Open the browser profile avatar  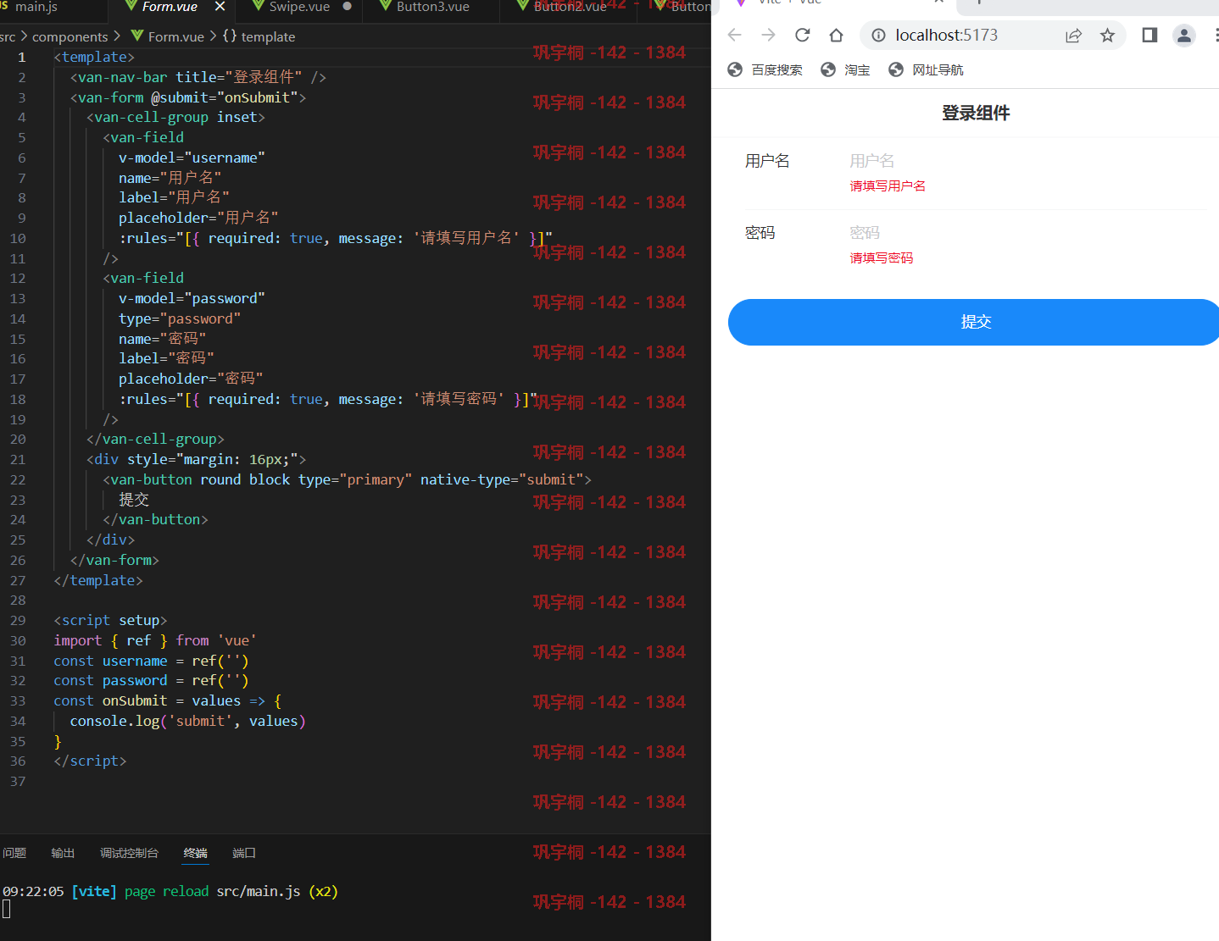pos(1183,36)
